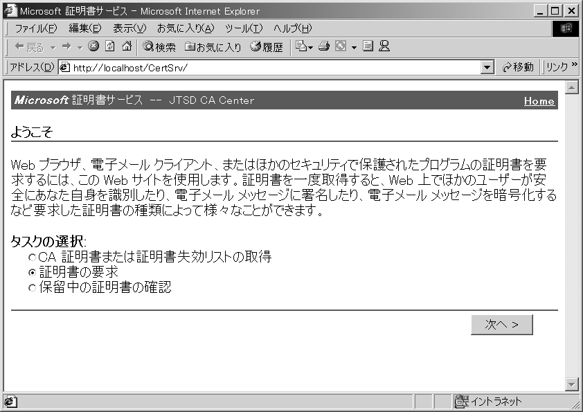Click the scrollbar up arrow

(x=571, y=88)
